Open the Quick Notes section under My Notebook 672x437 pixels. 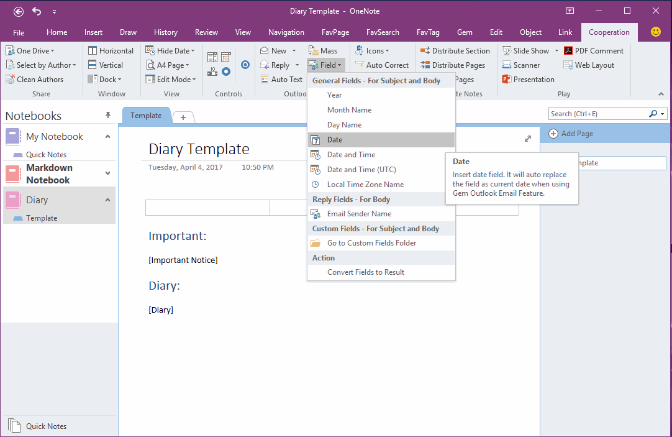47,154
